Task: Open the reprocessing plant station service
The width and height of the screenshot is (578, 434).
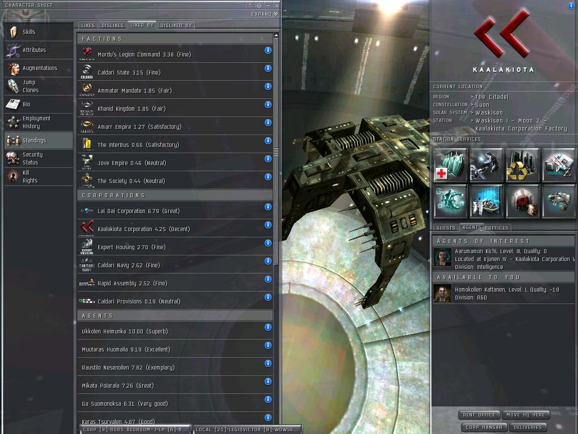Action: [523, 164]
